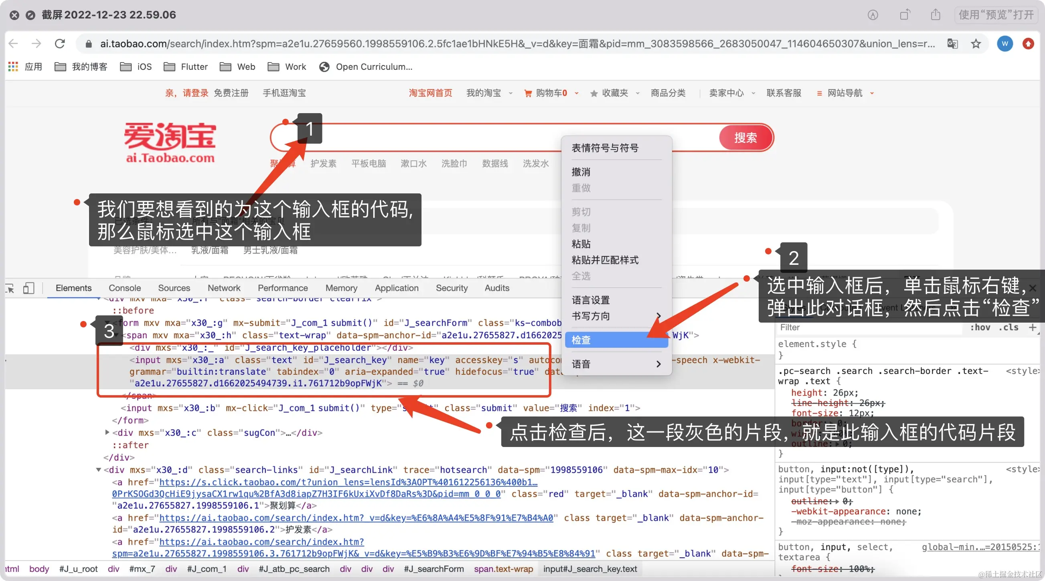Click the translate page icon
The width and height of the screenshot is (1045, 581).
952,44
